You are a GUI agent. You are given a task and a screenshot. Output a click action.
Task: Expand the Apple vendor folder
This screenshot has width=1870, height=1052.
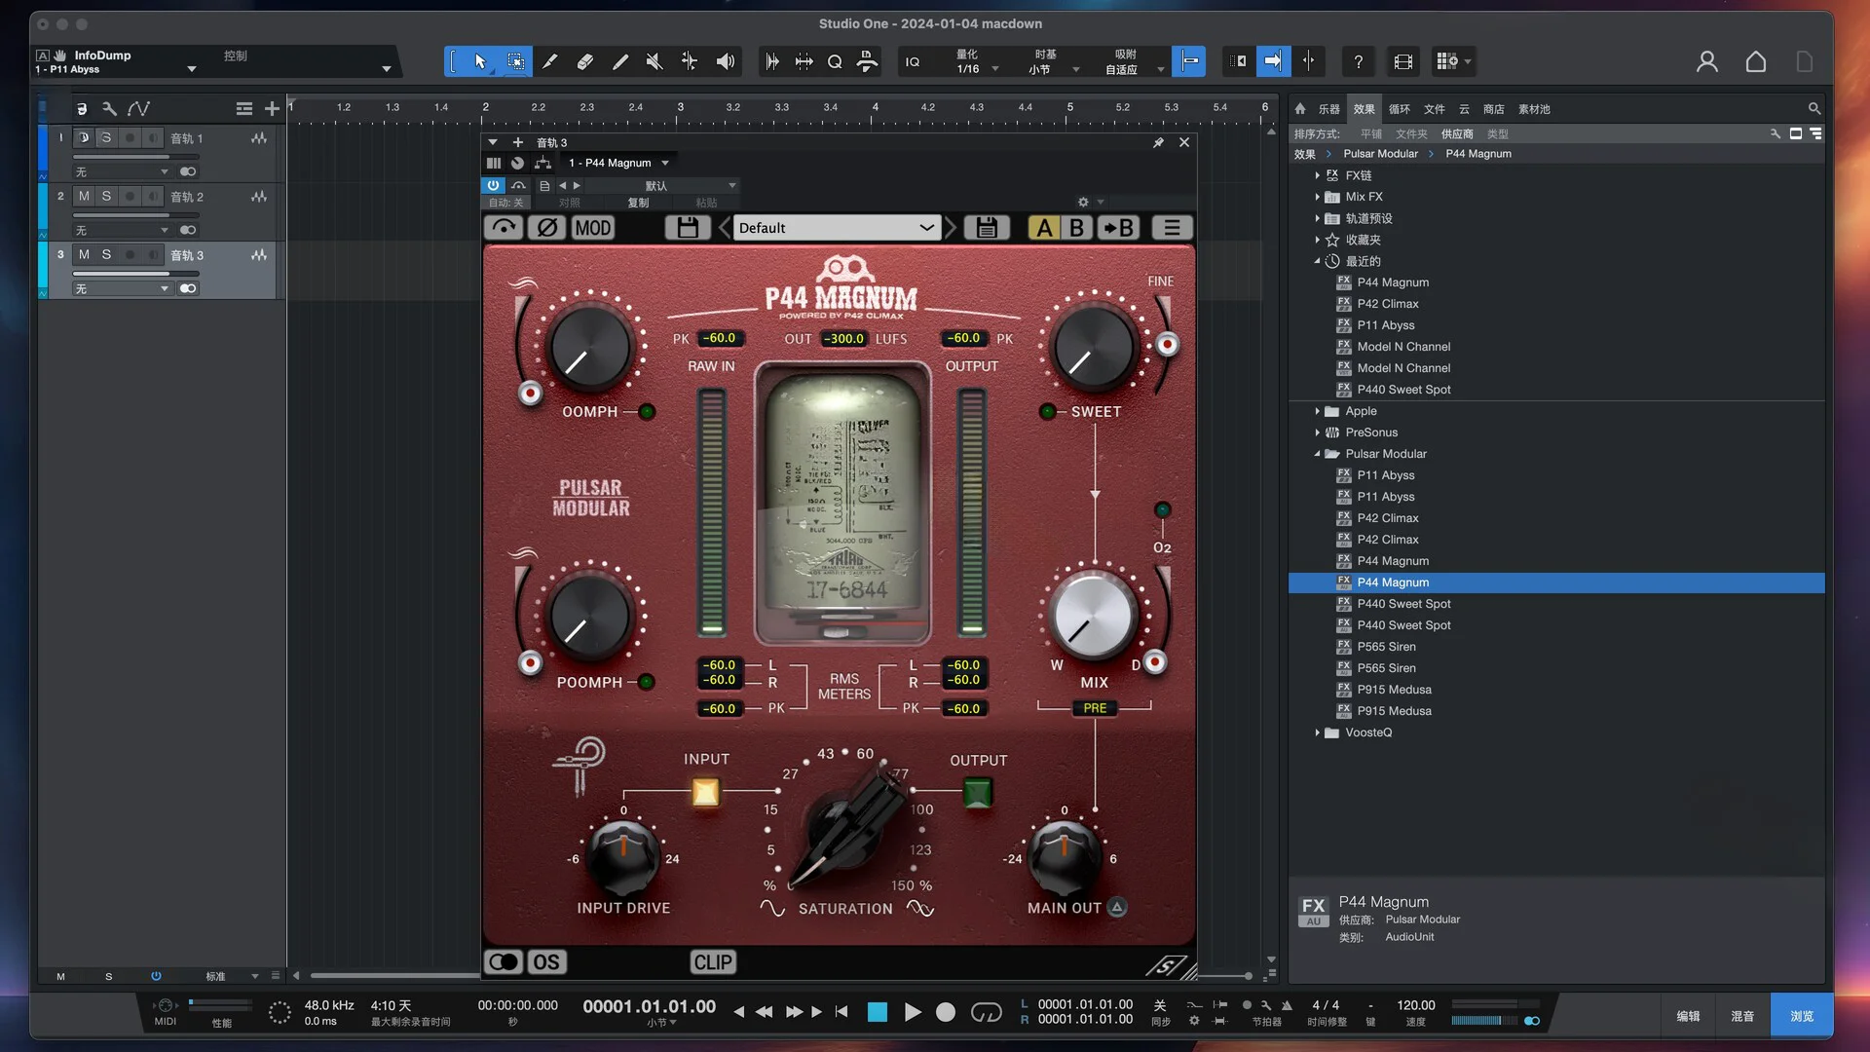[x=1318, y=411]
